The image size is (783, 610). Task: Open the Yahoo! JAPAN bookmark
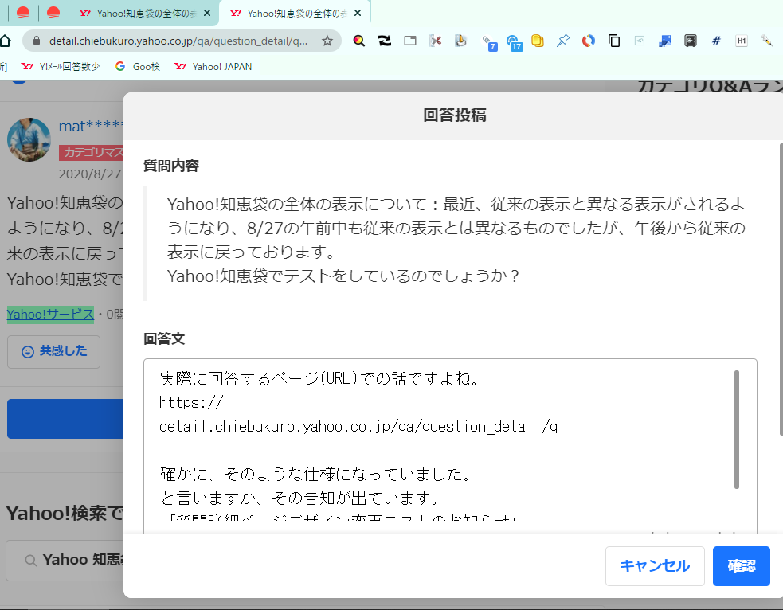213,66
